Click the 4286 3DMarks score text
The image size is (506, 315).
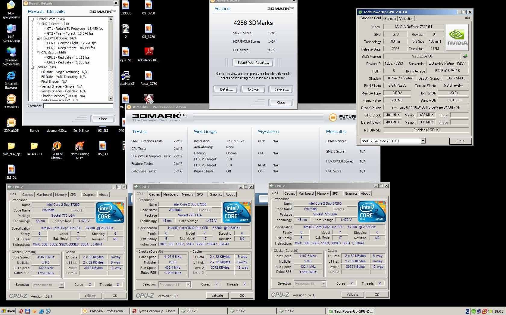(253, 23)
